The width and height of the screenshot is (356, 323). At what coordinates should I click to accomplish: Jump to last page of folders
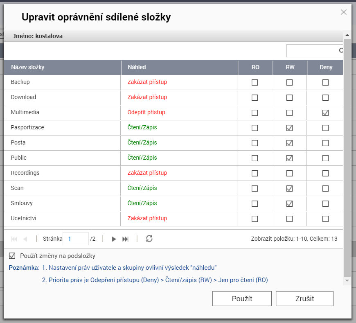tap(126, 239)
